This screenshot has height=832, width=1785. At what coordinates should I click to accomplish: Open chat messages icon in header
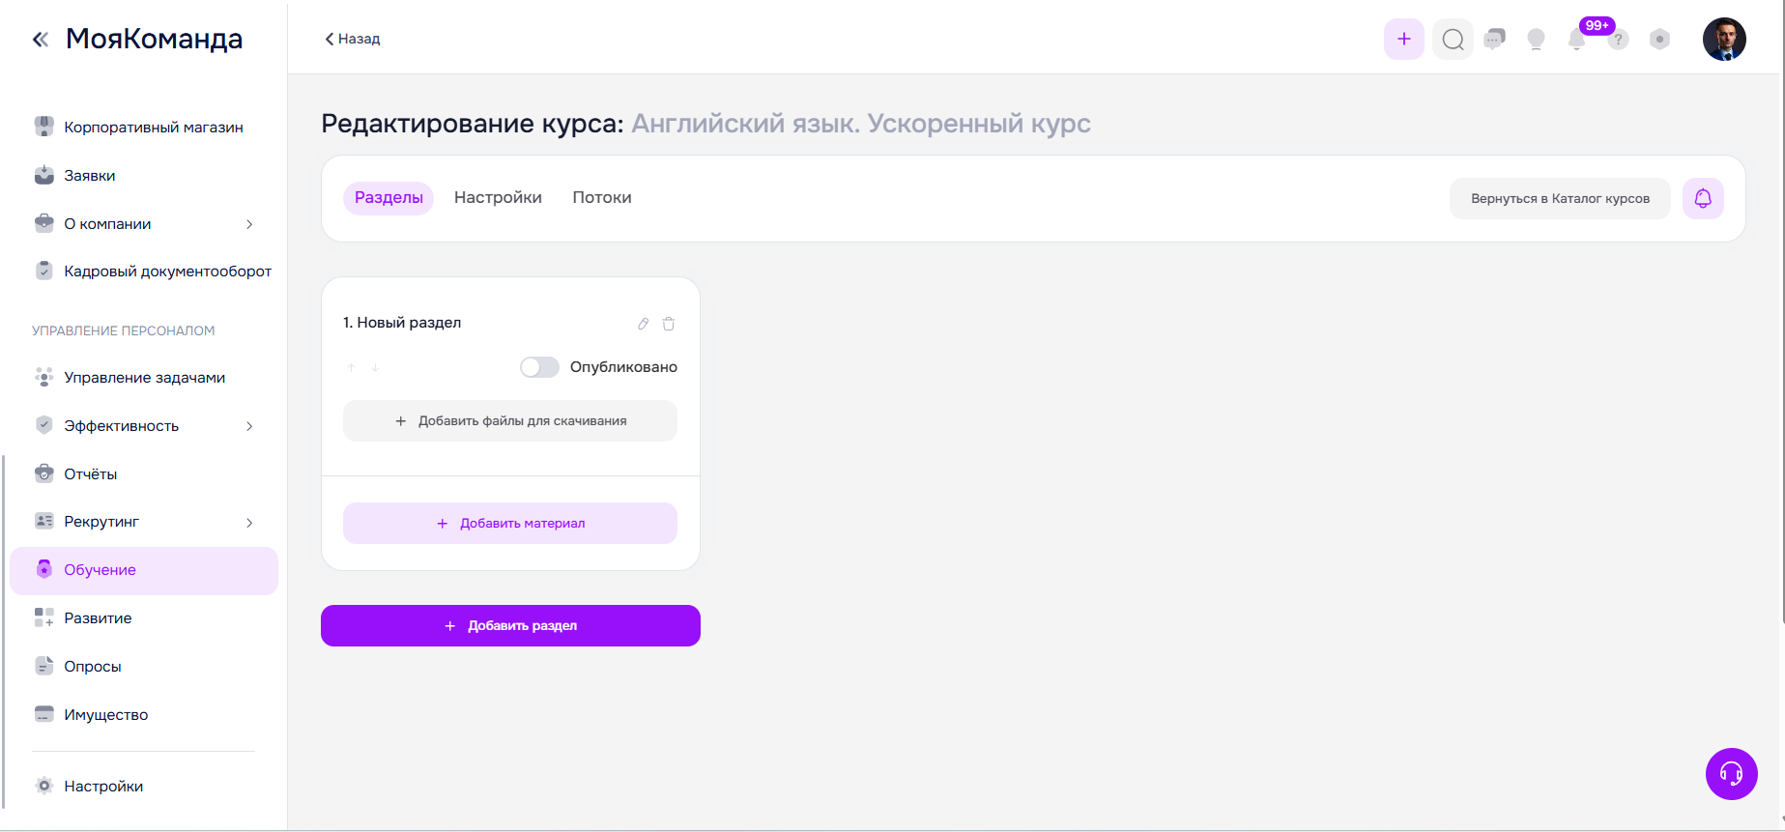(x=1494, y=40)
